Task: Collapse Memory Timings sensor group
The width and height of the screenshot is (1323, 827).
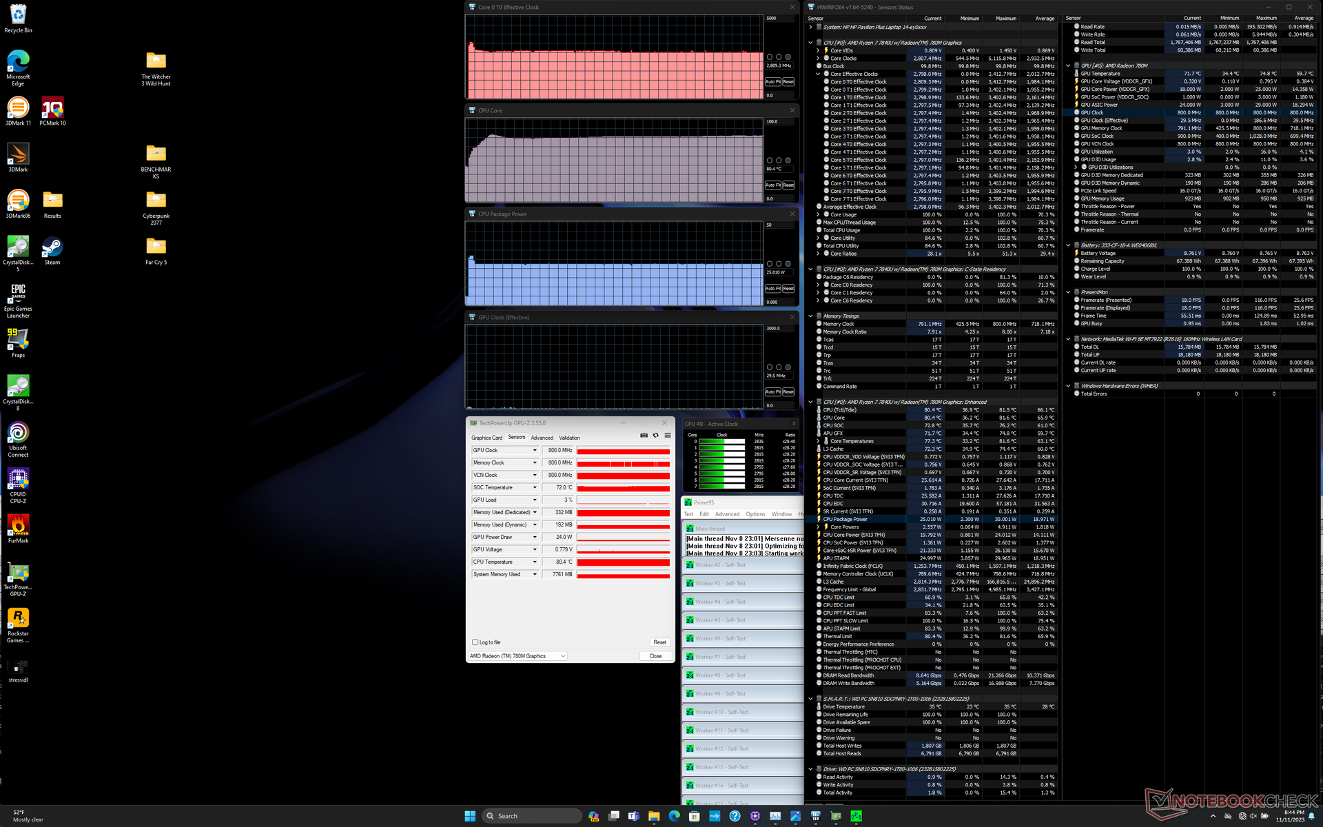Action: point(810,316)
